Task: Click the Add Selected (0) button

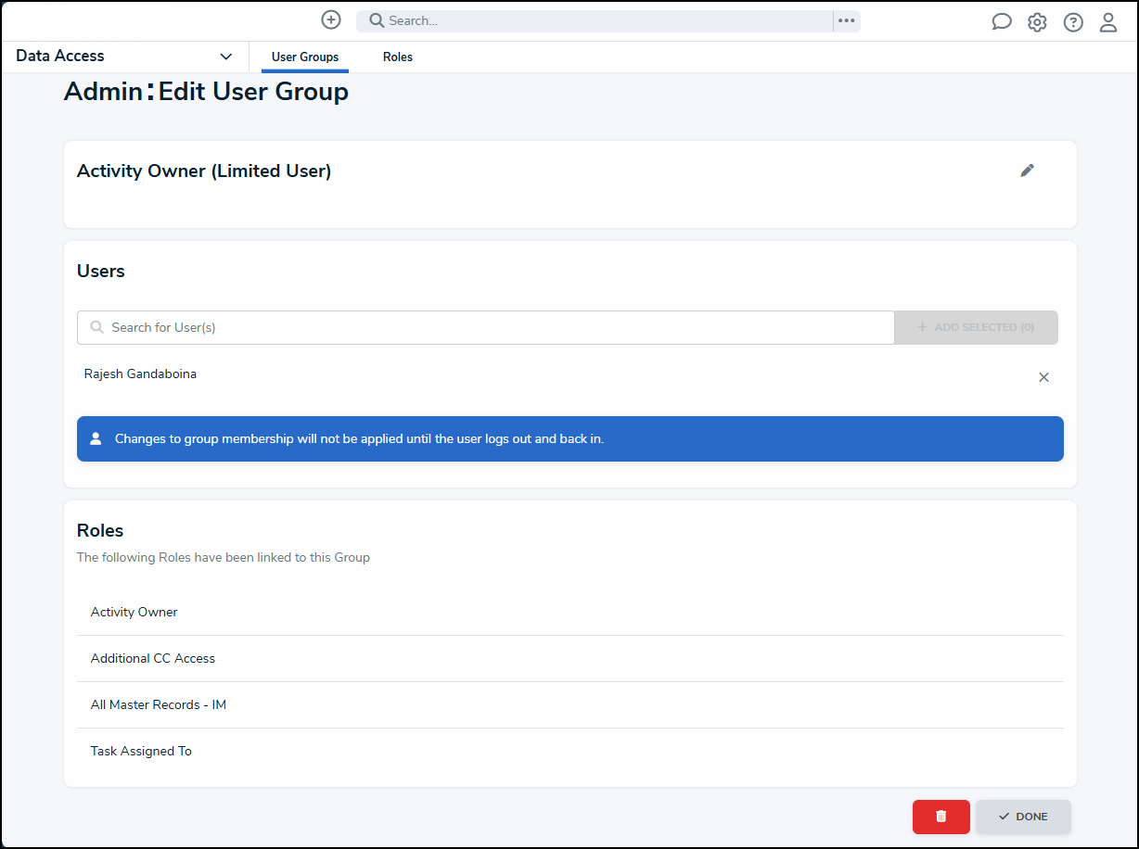Action: 976,327
